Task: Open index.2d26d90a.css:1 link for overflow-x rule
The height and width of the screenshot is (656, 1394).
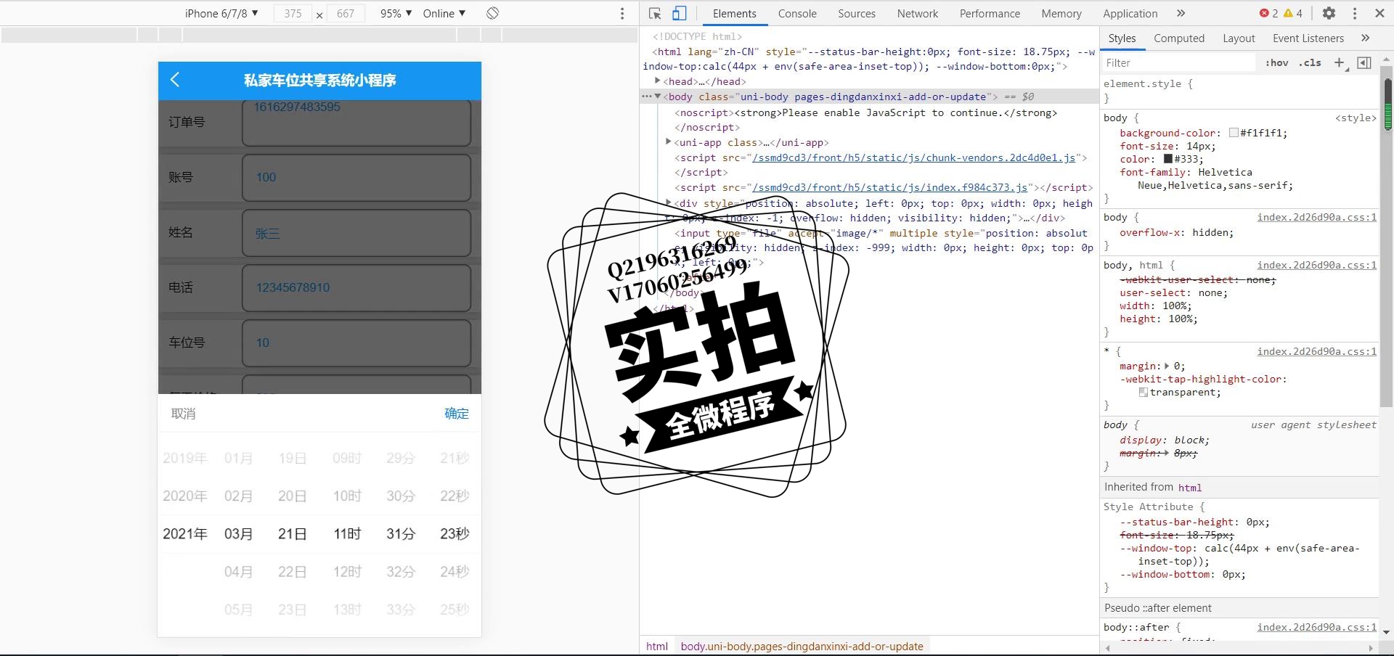Action: 1317,217
